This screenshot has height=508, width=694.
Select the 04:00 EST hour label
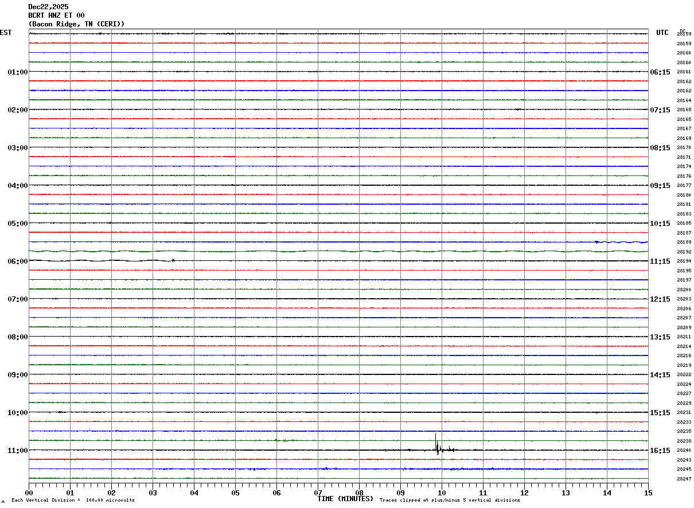click(x=18, y=186)
